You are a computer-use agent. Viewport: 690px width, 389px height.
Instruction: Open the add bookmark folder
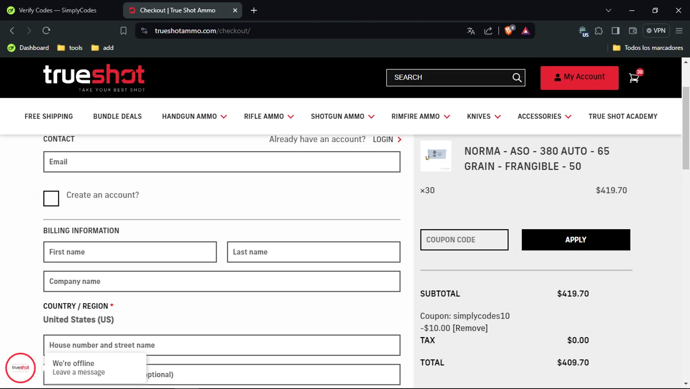click(x=102, y=48)
